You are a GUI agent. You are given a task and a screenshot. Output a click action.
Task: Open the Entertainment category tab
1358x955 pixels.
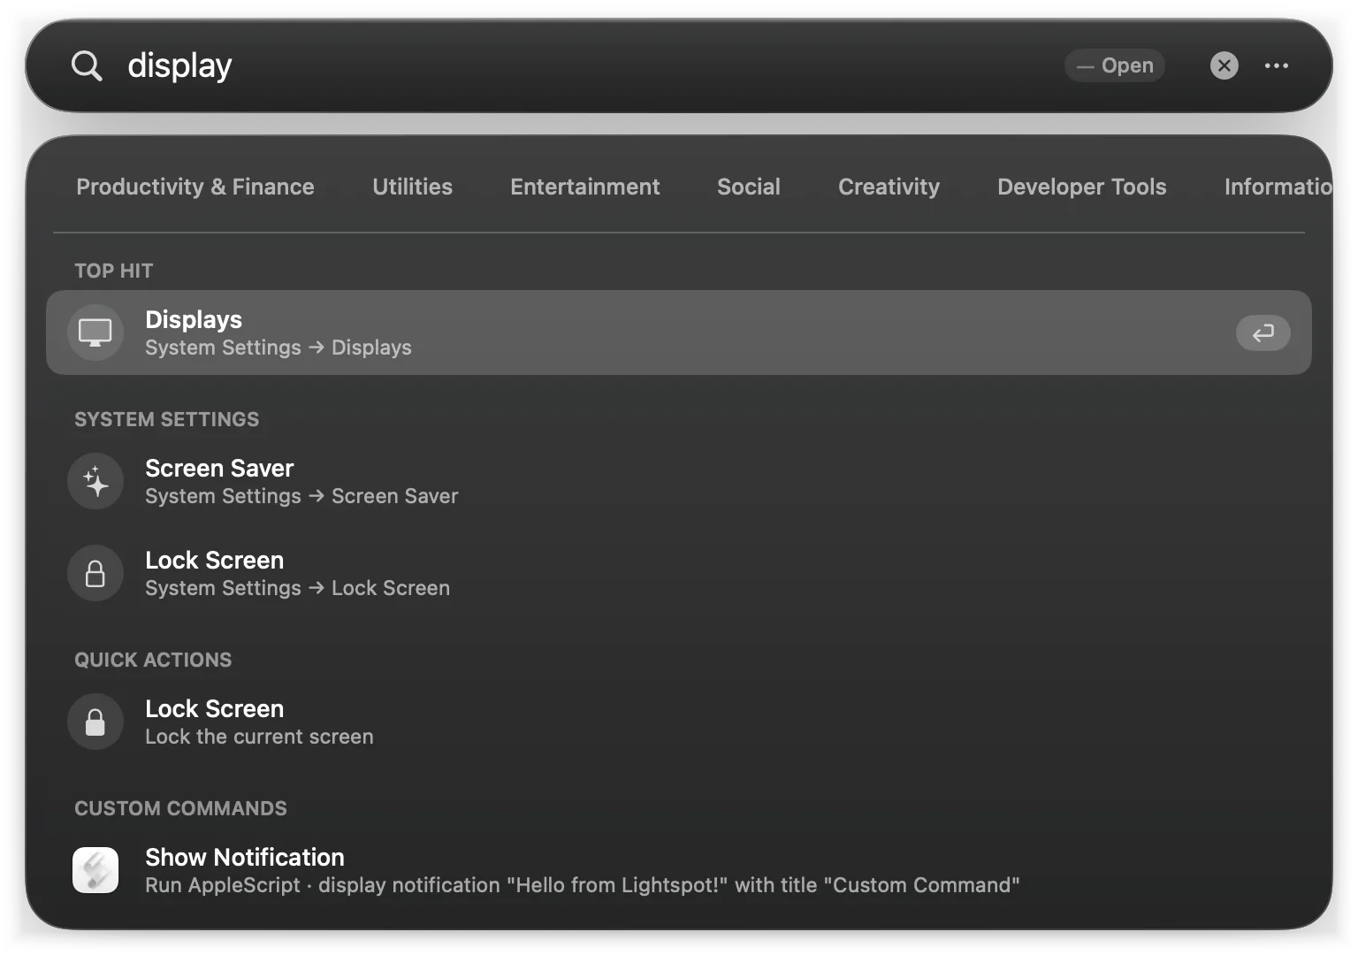(584, 187)
